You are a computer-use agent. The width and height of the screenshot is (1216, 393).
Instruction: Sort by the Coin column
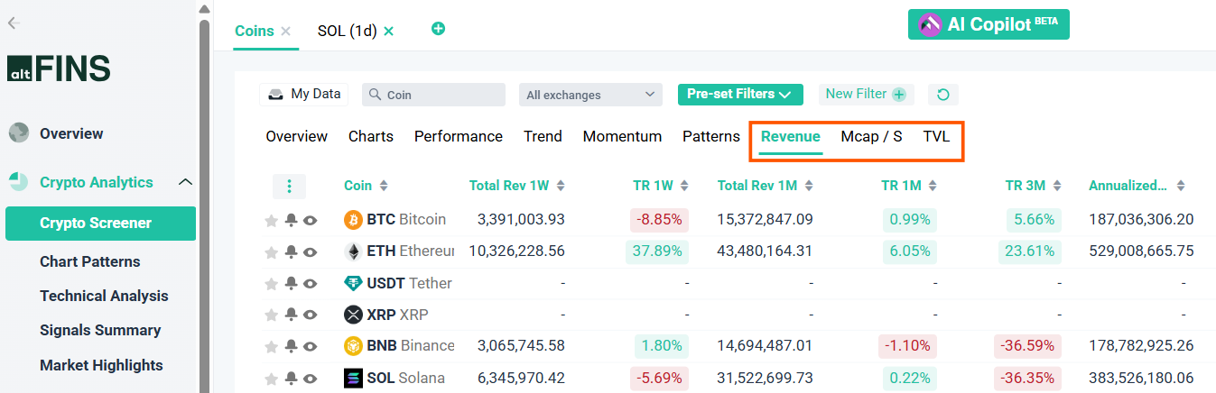[367, 186]
